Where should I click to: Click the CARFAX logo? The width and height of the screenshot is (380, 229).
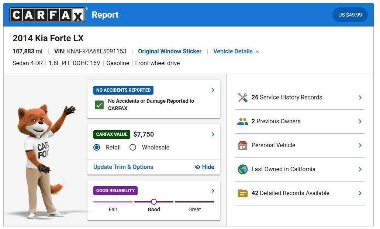point(47,15)
